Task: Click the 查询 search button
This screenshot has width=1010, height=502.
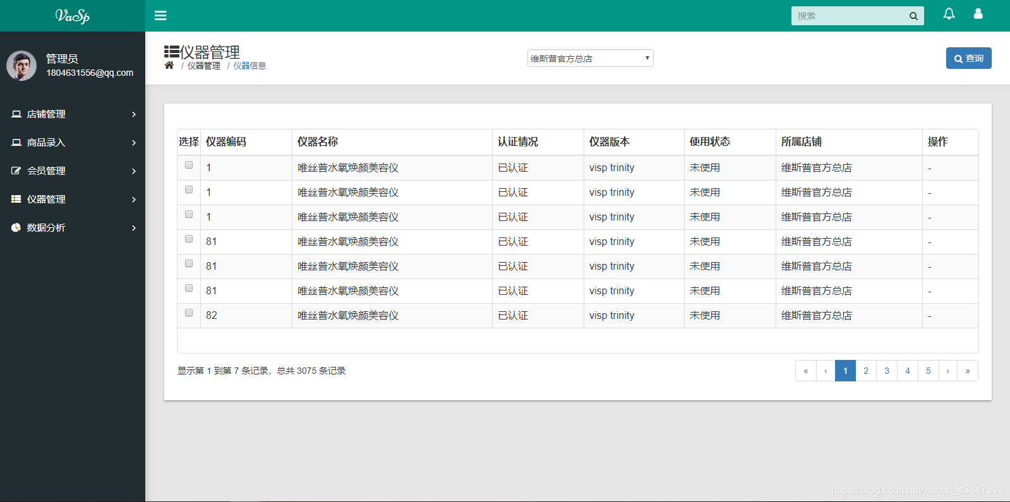Action: 968,58
